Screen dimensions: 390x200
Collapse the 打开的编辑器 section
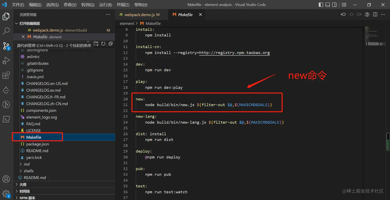click(x=64, y=23)
